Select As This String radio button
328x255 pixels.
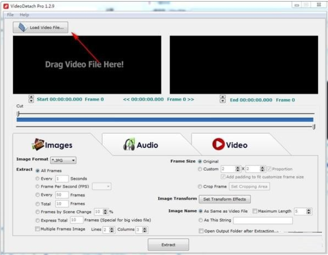[x=200, y=220]
